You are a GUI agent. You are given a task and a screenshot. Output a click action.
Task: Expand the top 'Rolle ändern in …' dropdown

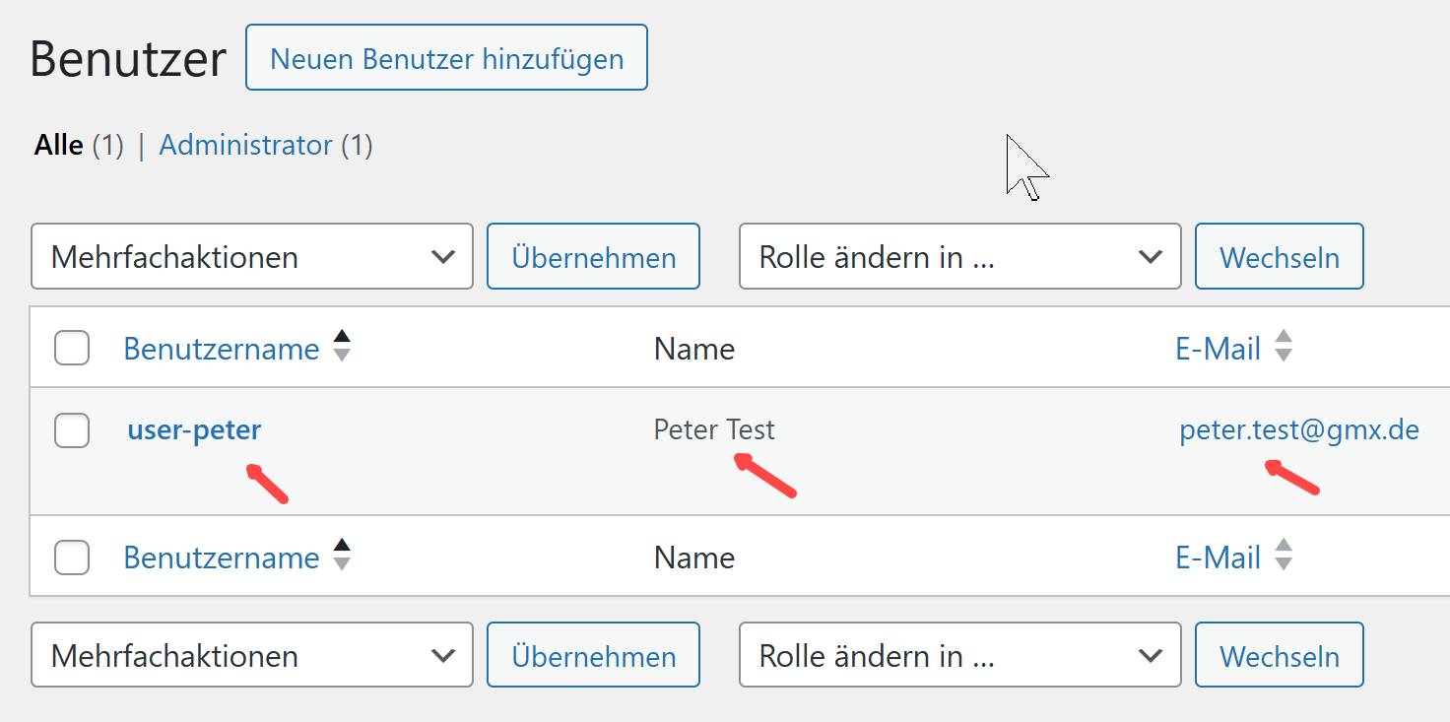959,257
